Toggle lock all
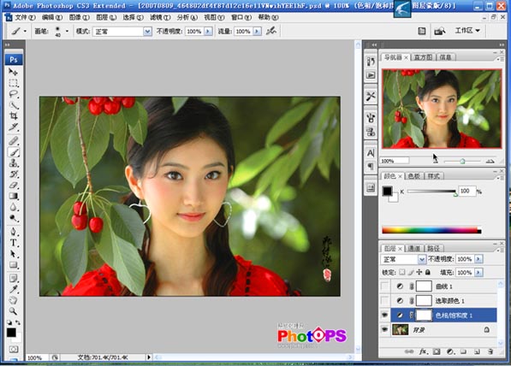Screen dimensions: 511x366 [428, 272]
